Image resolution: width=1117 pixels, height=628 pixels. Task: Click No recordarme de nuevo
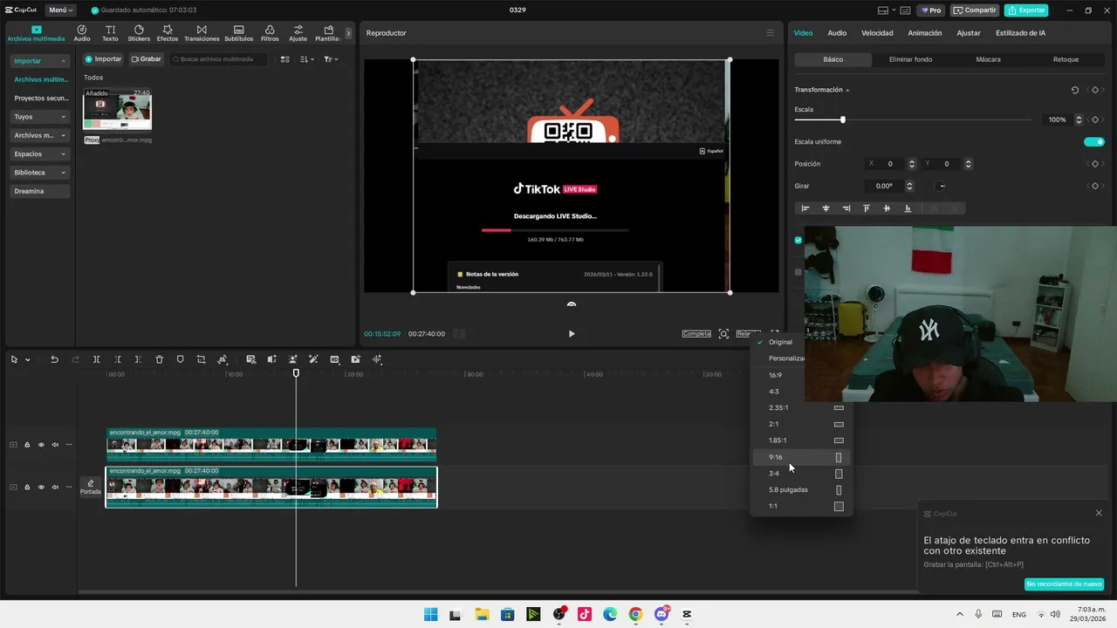coord(1064,584)
